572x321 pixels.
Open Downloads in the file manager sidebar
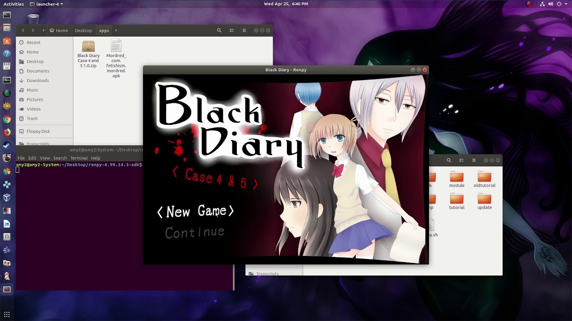coord(45,80)
